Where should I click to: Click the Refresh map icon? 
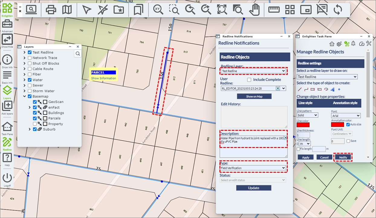[338, 10]
